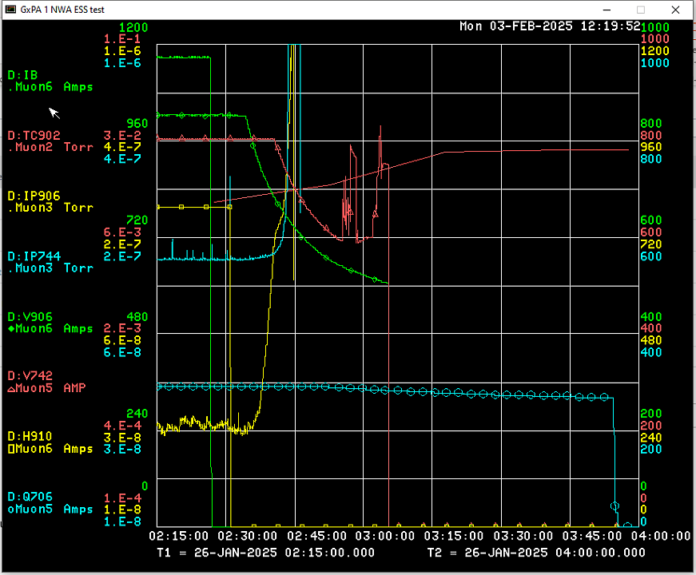The image size is (696, 575).
Task: Click the cyan circle marker at Q706 drop
Action: tap(614, 506)
